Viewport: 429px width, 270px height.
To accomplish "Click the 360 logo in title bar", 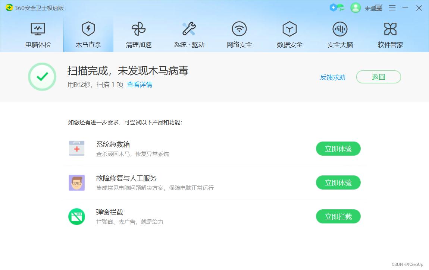I will (9, 8).
